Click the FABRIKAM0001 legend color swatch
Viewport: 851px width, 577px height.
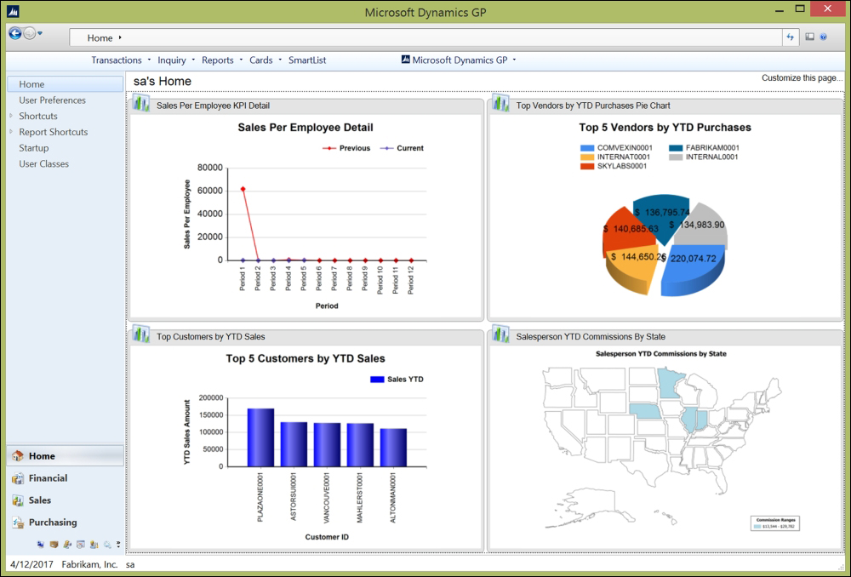(x=676, y=148)
